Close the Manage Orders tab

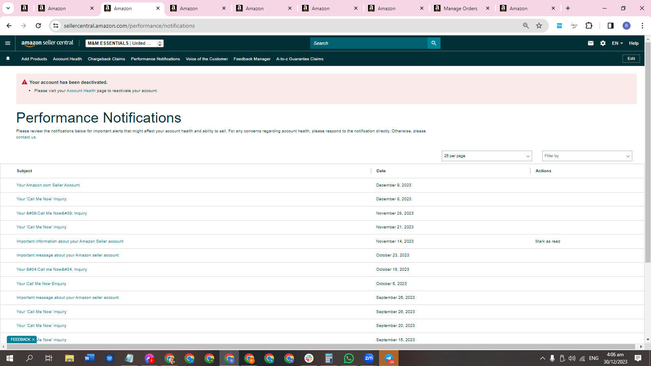click(x=488, y=8)
